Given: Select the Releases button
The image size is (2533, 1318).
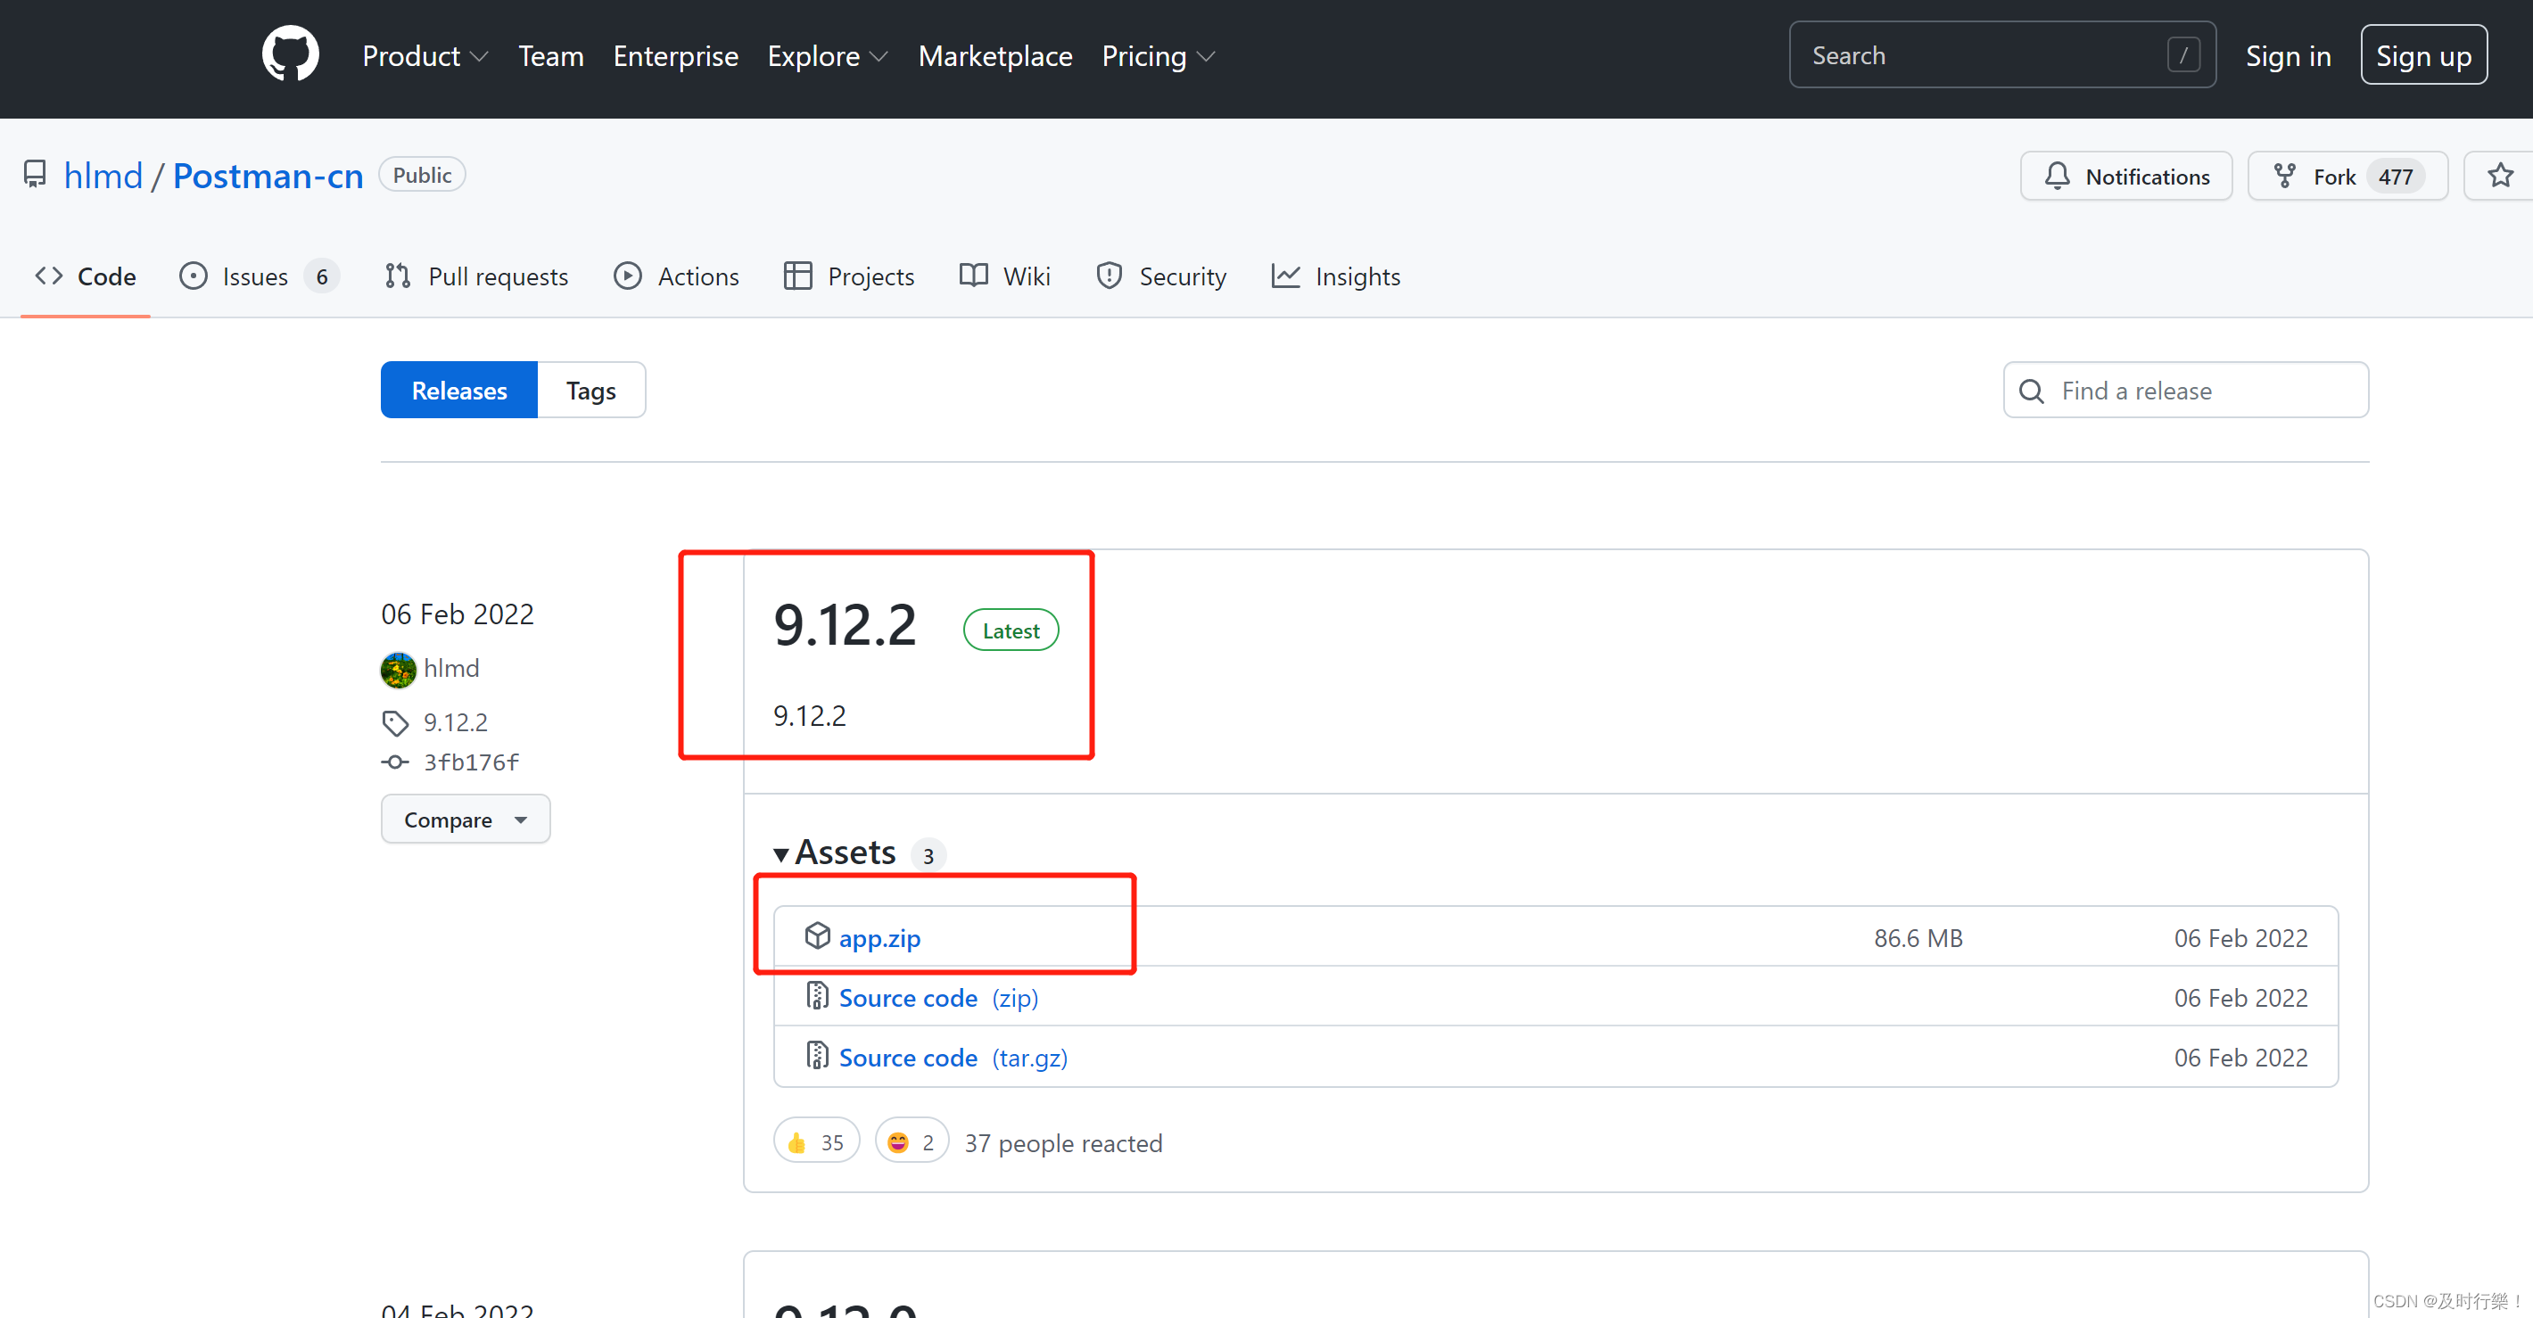Looking at the screenshot, I should [459, 391].
